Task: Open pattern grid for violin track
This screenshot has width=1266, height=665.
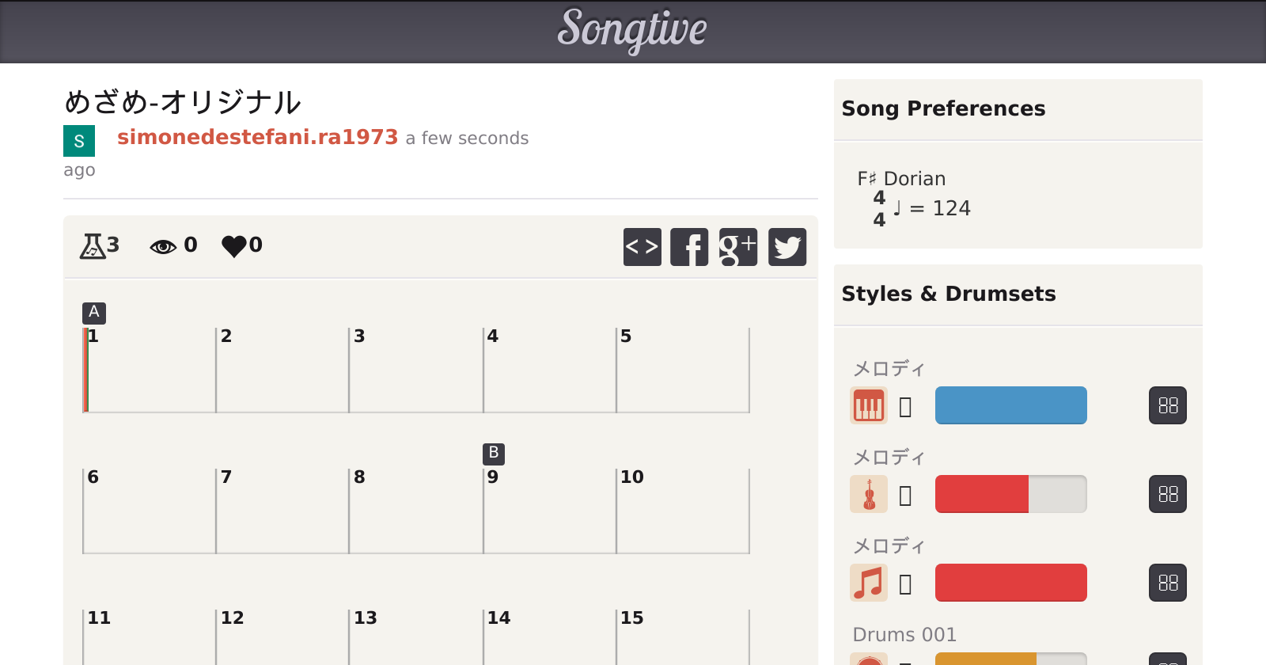Action: pyautogui.click(x=1167, y=494)
